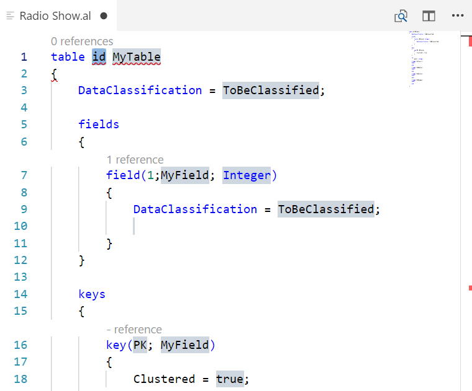Open the '1 reference' code lens above field

pyautogui.click(x=135, y=159)
